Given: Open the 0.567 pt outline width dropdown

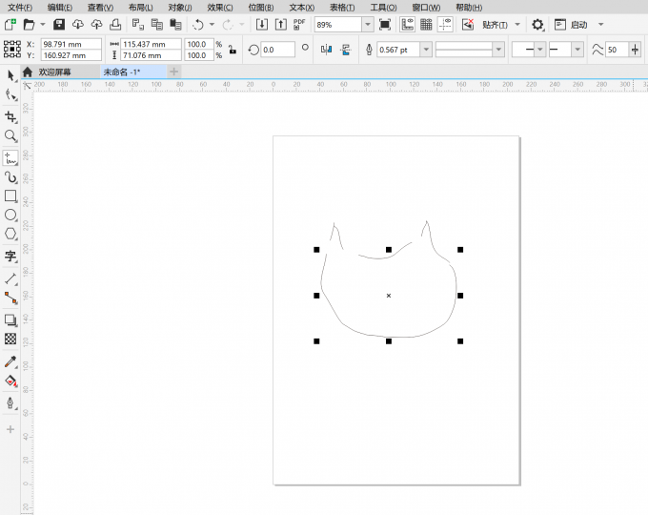Looking at the screenshot, I should point(426,50).
